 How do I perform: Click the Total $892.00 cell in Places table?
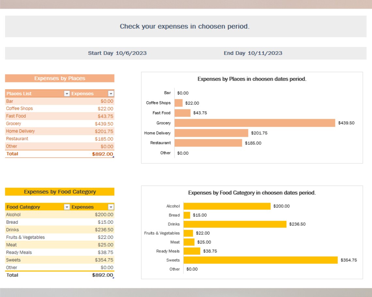[x=103, y=154]
